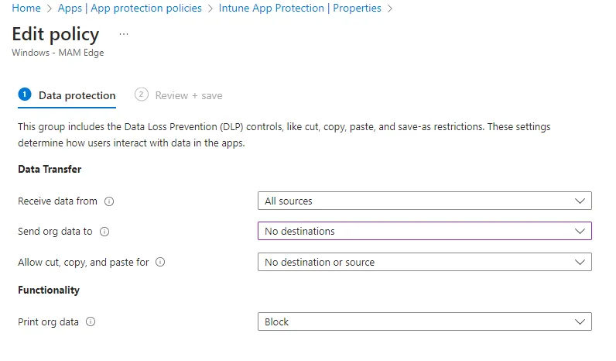
Task: Click info icon next to Send org data to
Action: pos(104,232)
